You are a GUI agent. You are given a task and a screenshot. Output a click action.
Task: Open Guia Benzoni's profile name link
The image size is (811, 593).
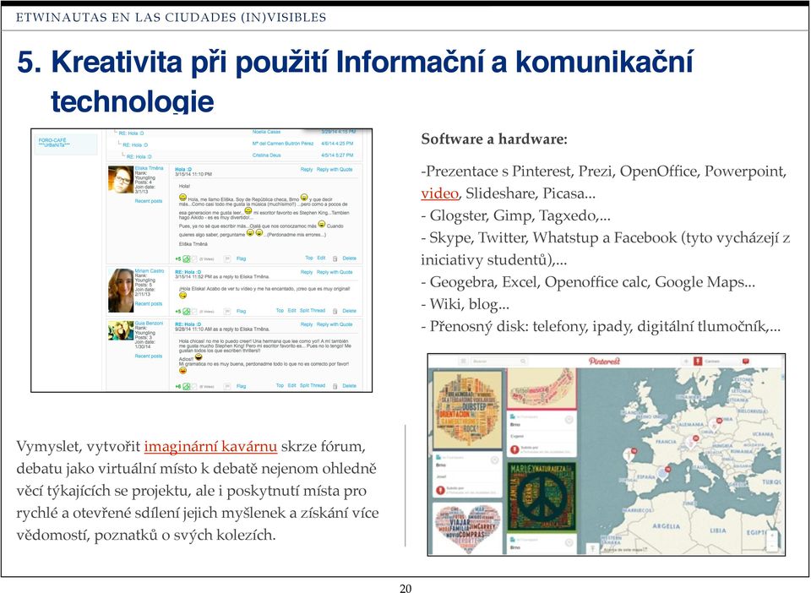point(149,324)
